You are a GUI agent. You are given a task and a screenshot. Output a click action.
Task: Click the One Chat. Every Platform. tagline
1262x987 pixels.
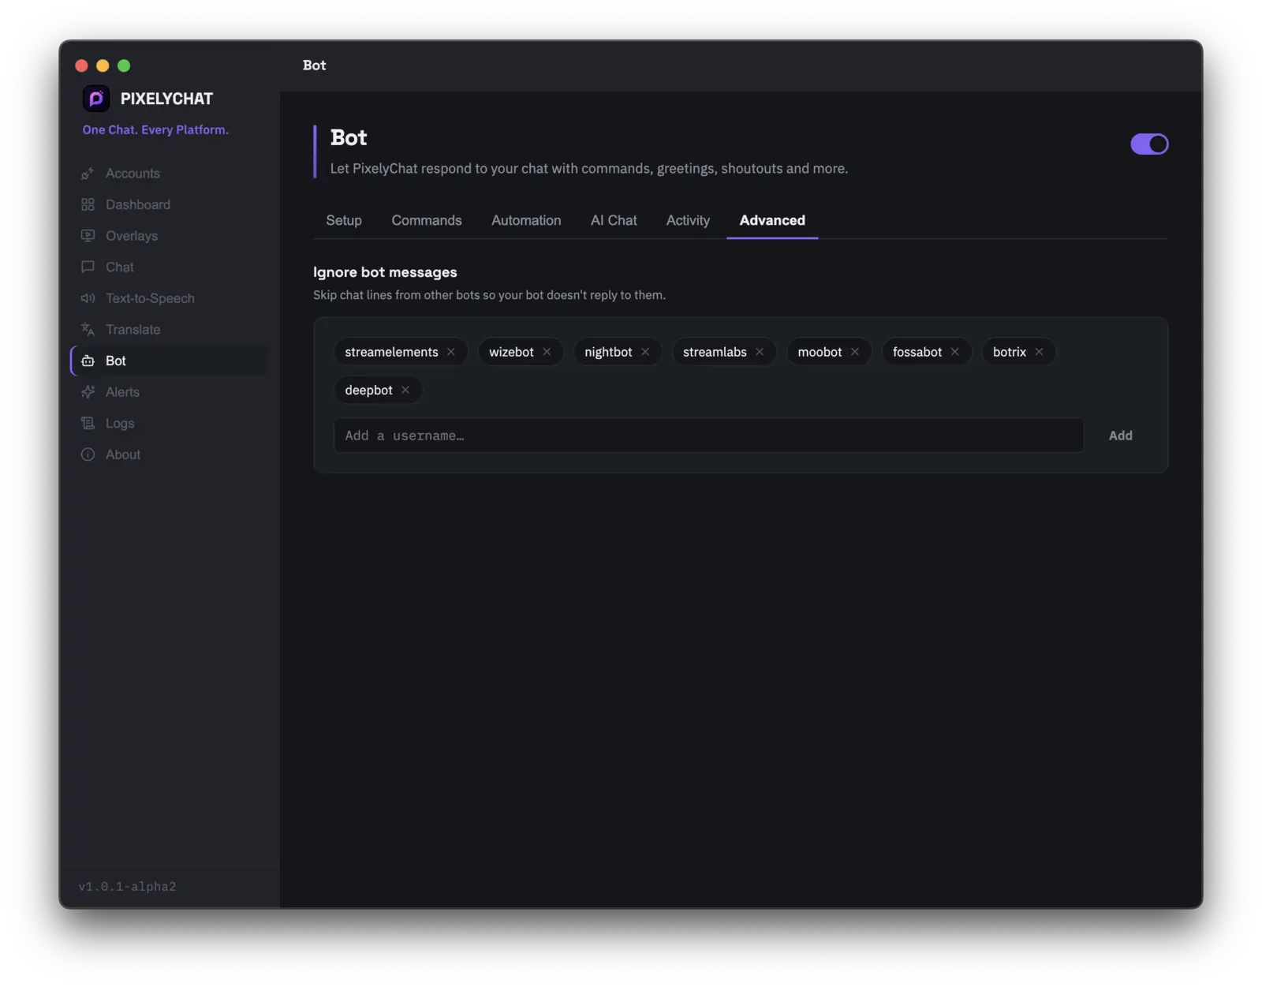[155, 130]
